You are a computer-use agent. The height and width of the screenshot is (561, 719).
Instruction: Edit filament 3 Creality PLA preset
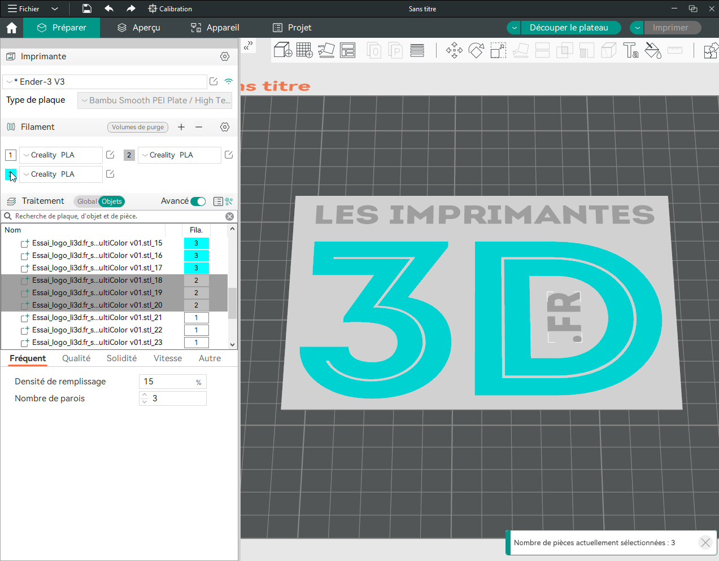click(110, 174)
